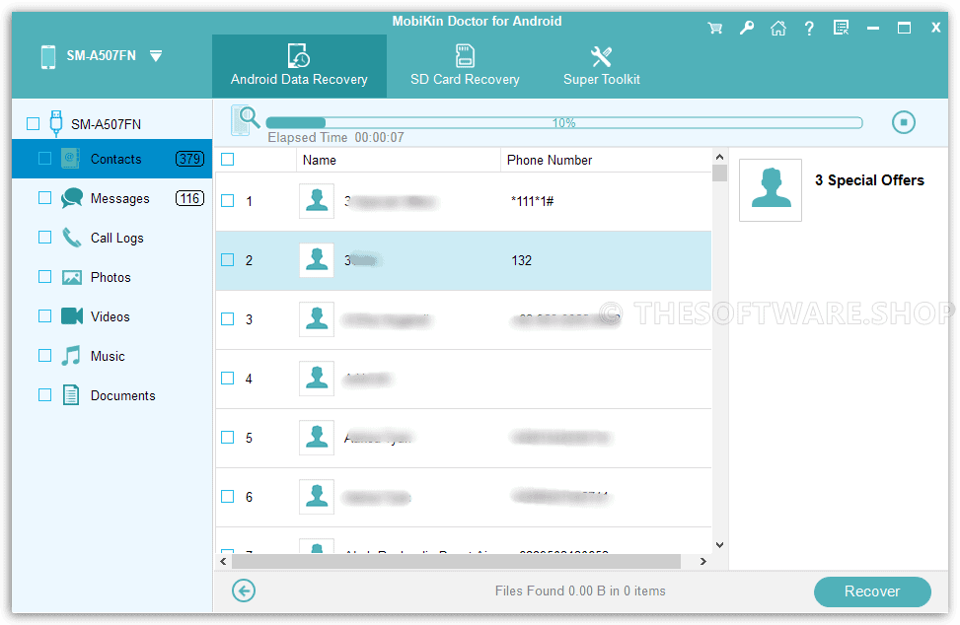Viewport: 960px width, 625px height.
Task: Open the Documents category
Action: coord(123,395)
